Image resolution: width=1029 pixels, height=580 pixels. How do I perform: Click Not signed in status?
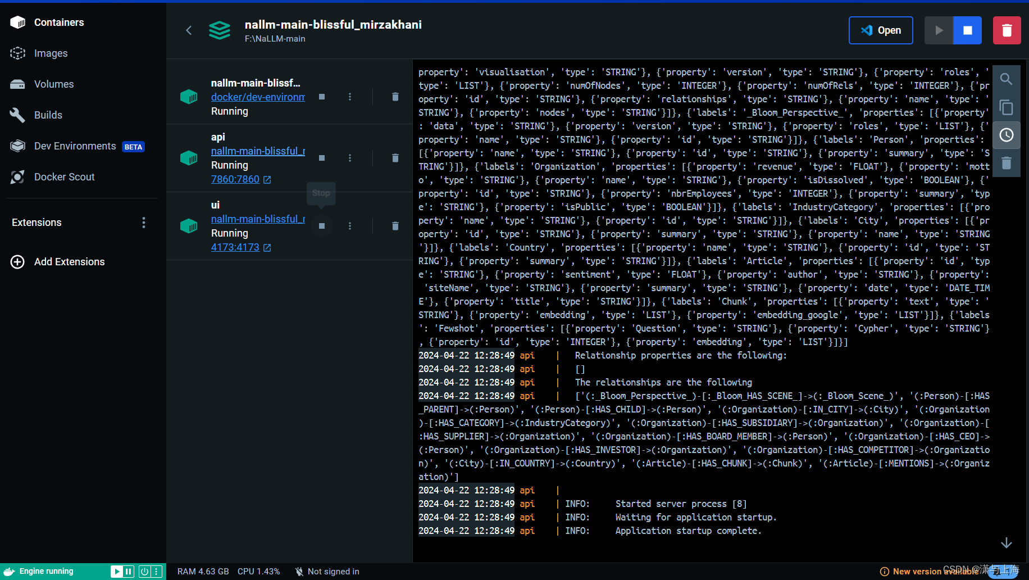click(x=327, y=572)
